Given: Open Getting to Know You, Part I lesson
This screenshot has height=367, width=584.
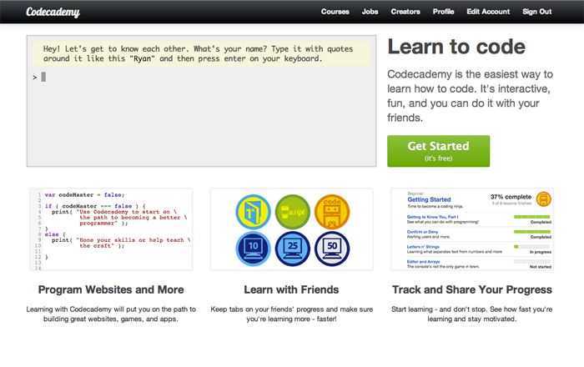Looking at the screenshot, I should (432, 217).
